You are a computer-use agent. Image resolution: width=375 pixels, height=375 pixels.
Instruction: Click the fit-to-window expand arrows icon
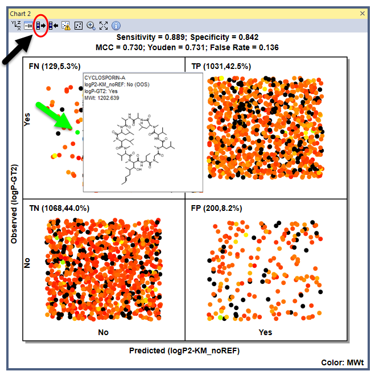(x=104, y=26)
